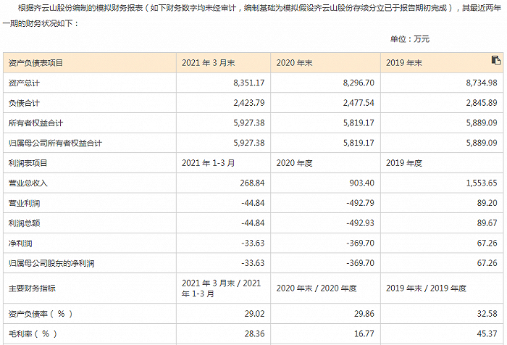Select the 负债合计 row label
Image resolution: width=507 pixels, height=345 pixels.
point(23,104)
